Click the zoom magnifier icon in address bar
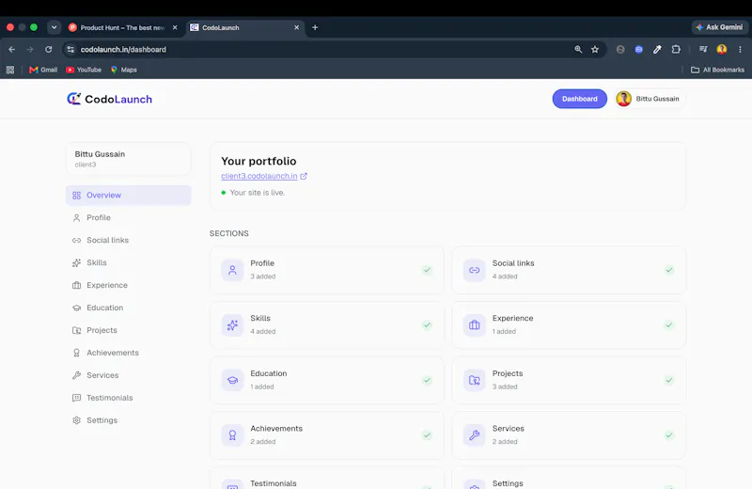This screenshot has height=489, width=752. [578, 50]
